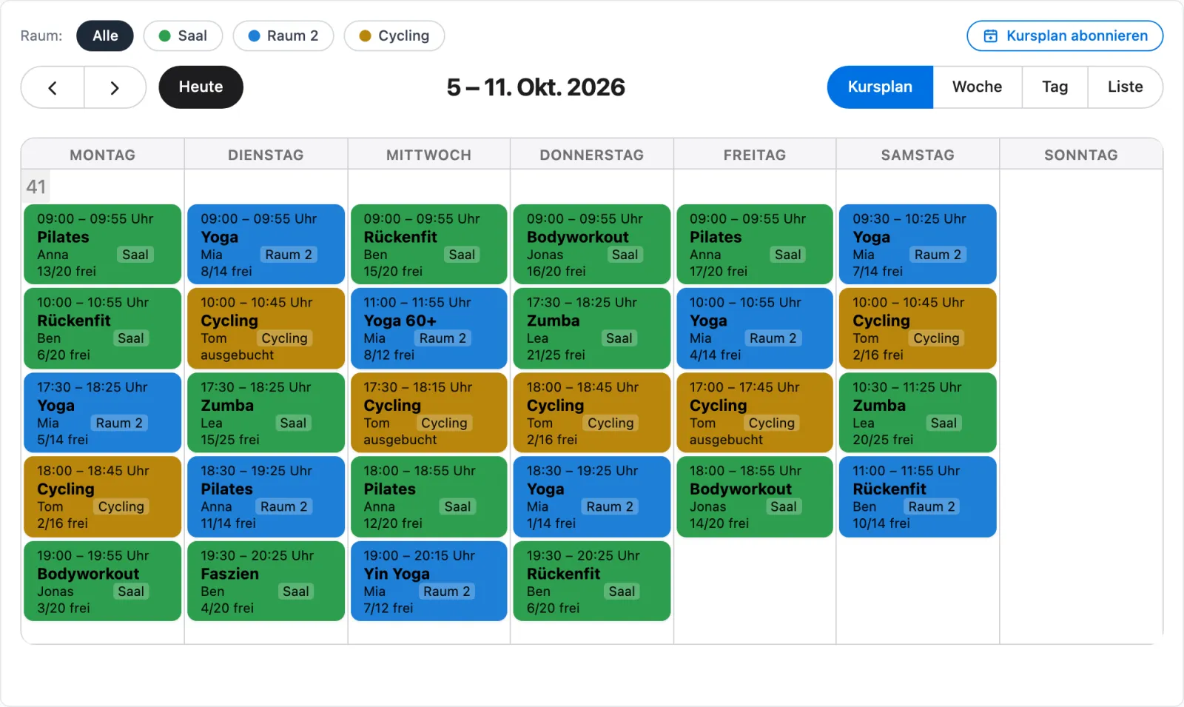The width and height of the screenshot is (1184, 707).
Task: Open Thursday 17:30 Zumba class
Action: (x=592, y=328)
